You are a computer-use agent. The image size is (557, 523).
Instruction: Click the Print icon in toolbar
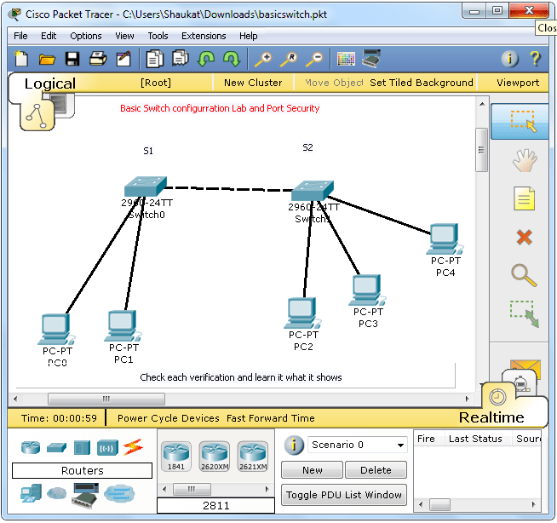point(98,59)
